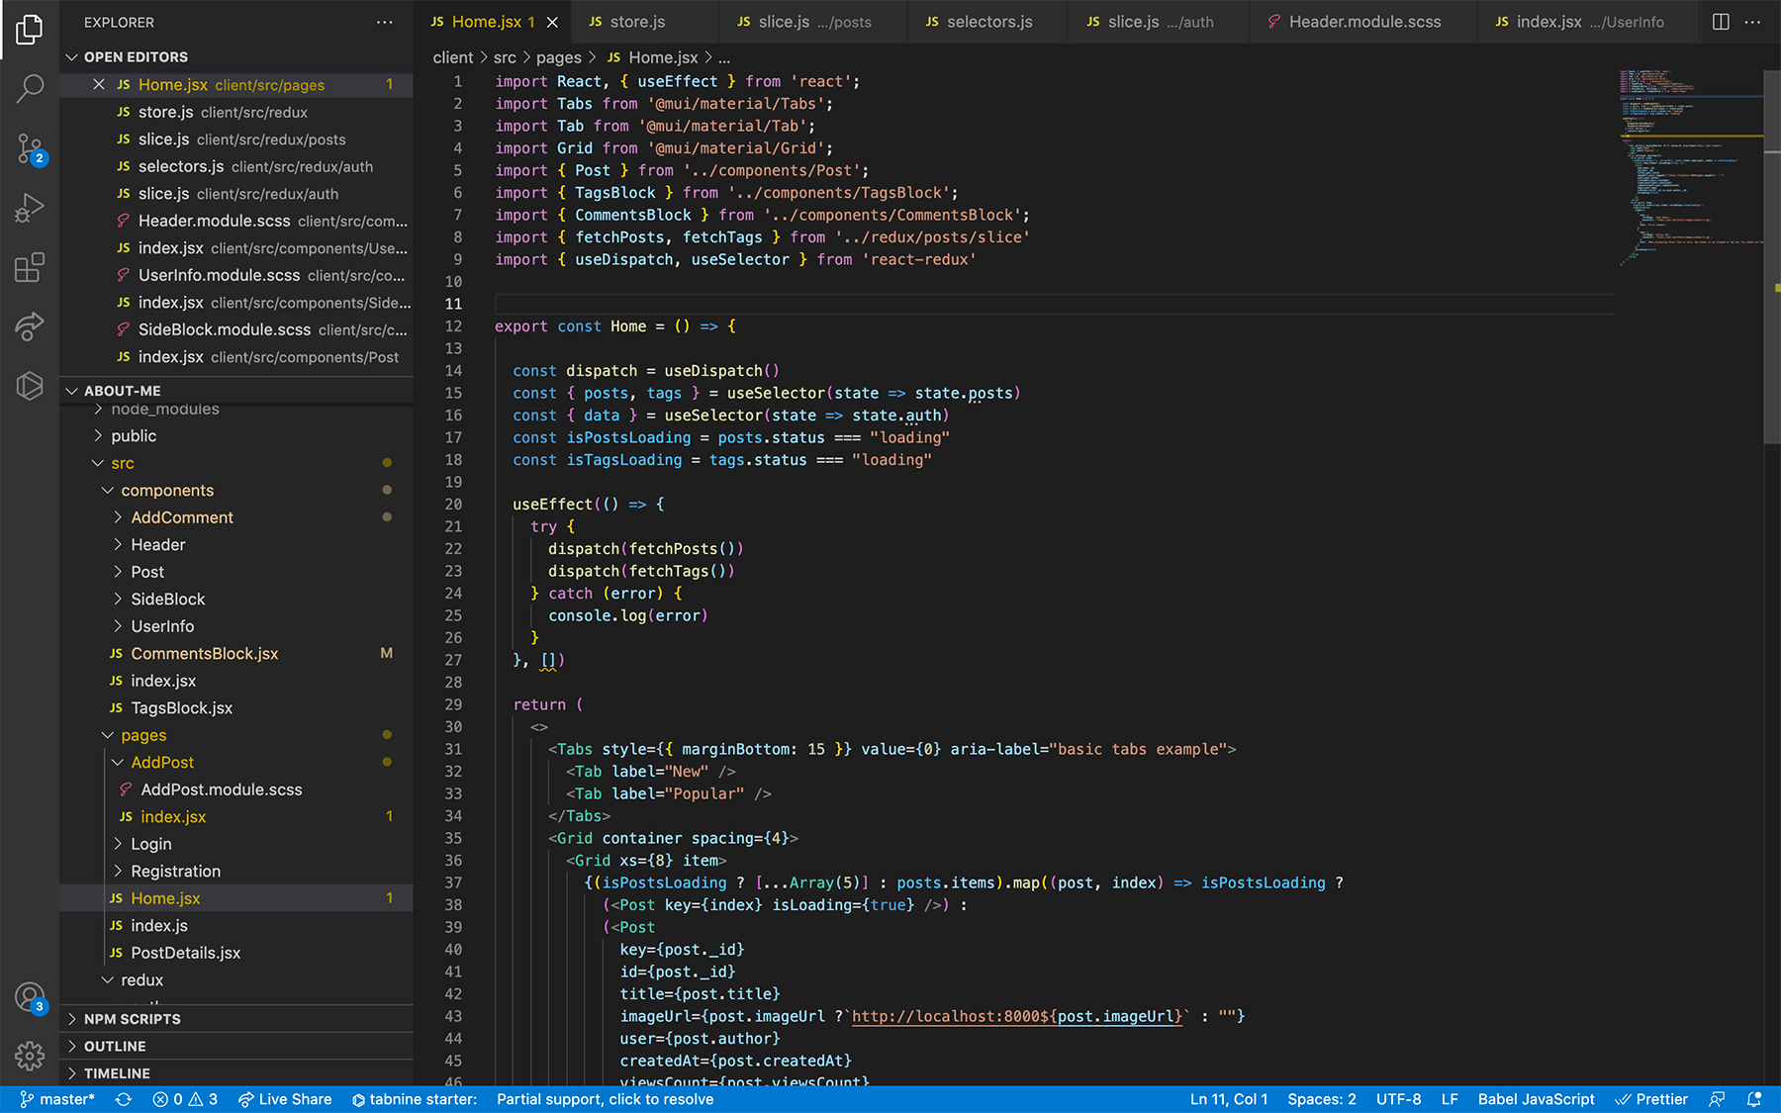The height and width of the screenshot is (1113, 1781).
Task: Expand the Outline section
Action: point(236,1047)
